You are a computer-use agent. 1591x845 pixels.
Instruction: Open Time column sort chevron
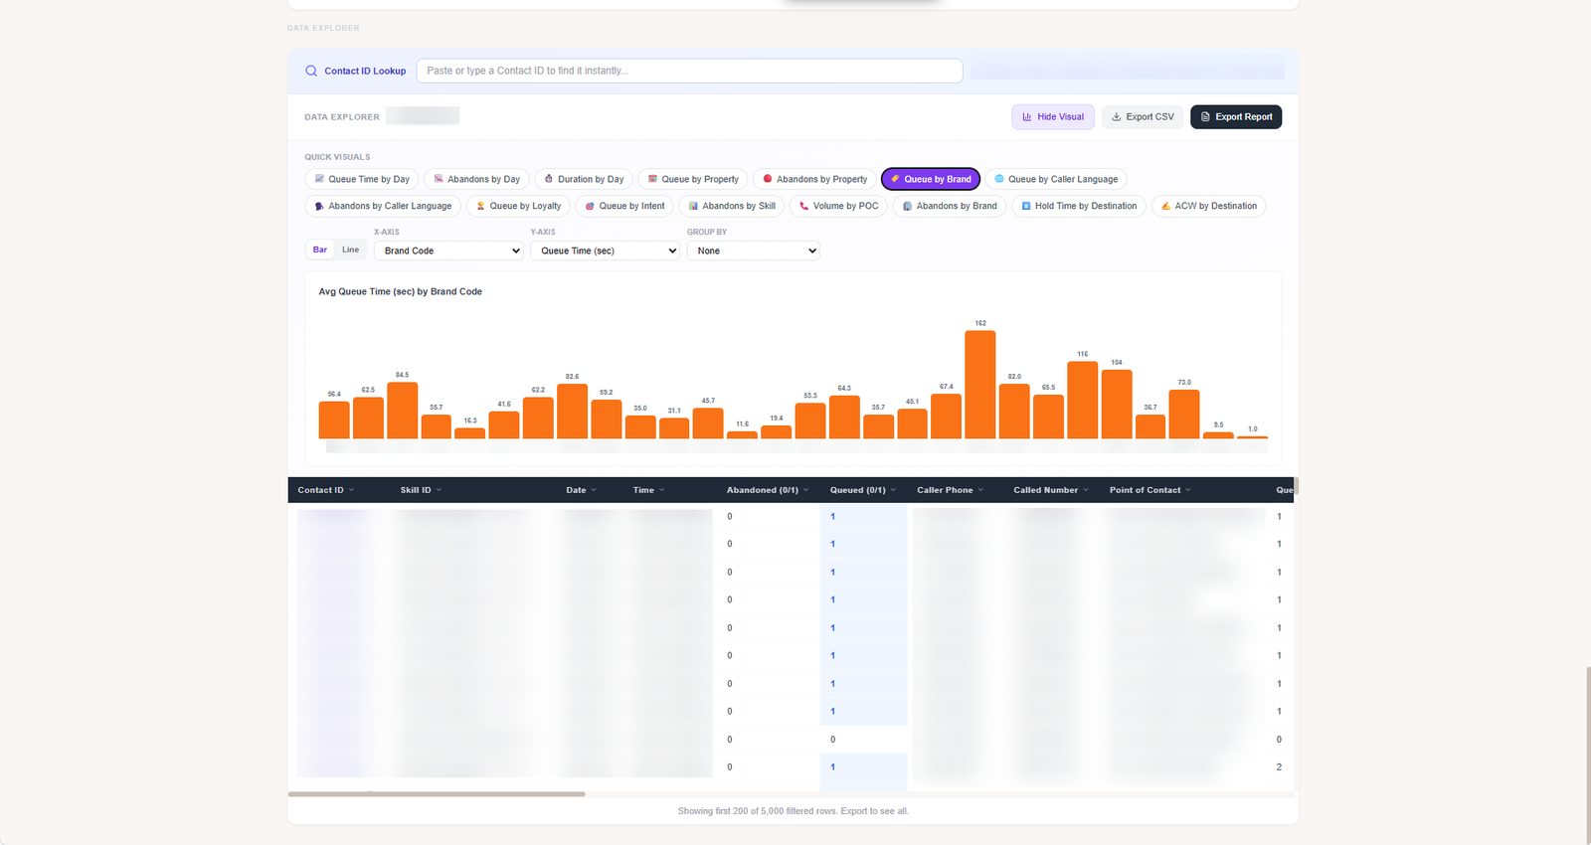click(x=661, y=490)
